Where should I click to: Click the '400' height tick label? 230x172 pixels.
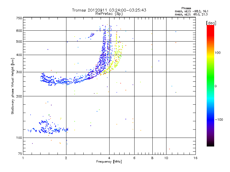[x=19, y=55]
